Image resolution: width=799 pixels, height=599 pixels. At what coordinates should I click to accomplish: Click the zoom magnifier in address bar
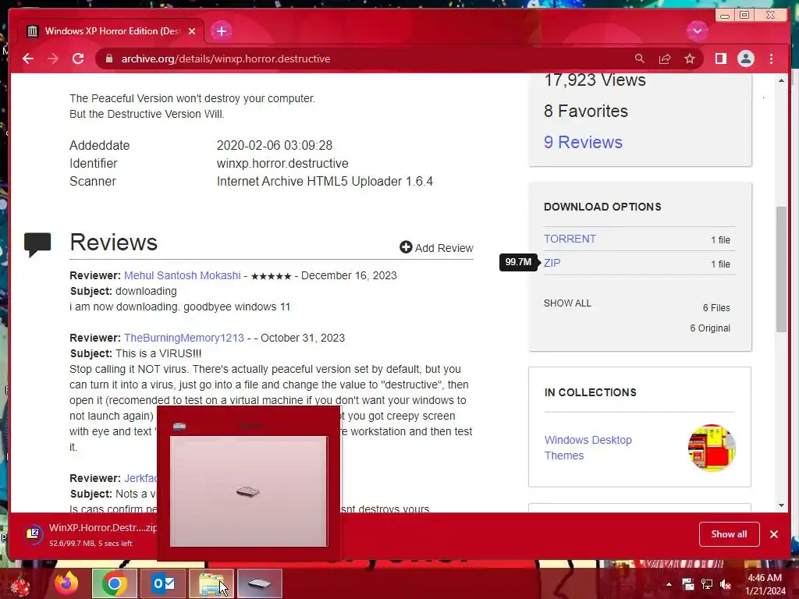click(640, 58)
